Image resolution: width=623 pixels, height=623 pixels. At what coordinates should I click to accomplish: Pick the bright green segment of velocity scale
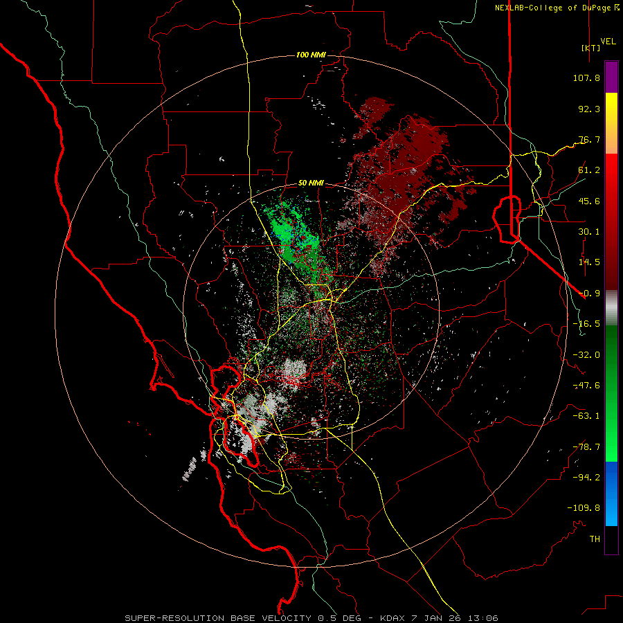click(x=611, y=393)
